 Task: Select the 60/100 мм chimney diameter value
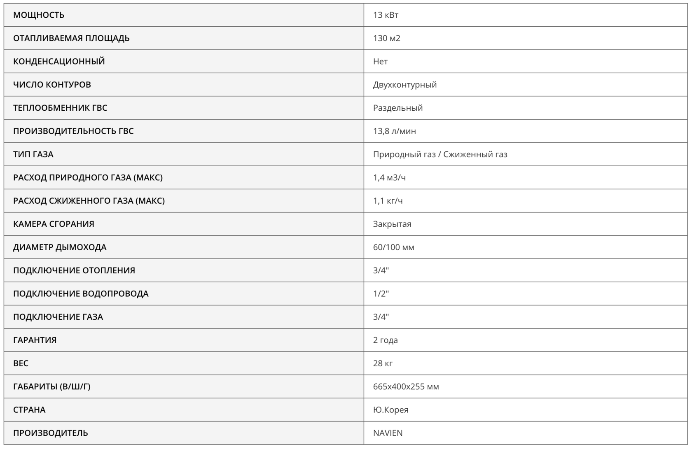(x=393, y=247)
